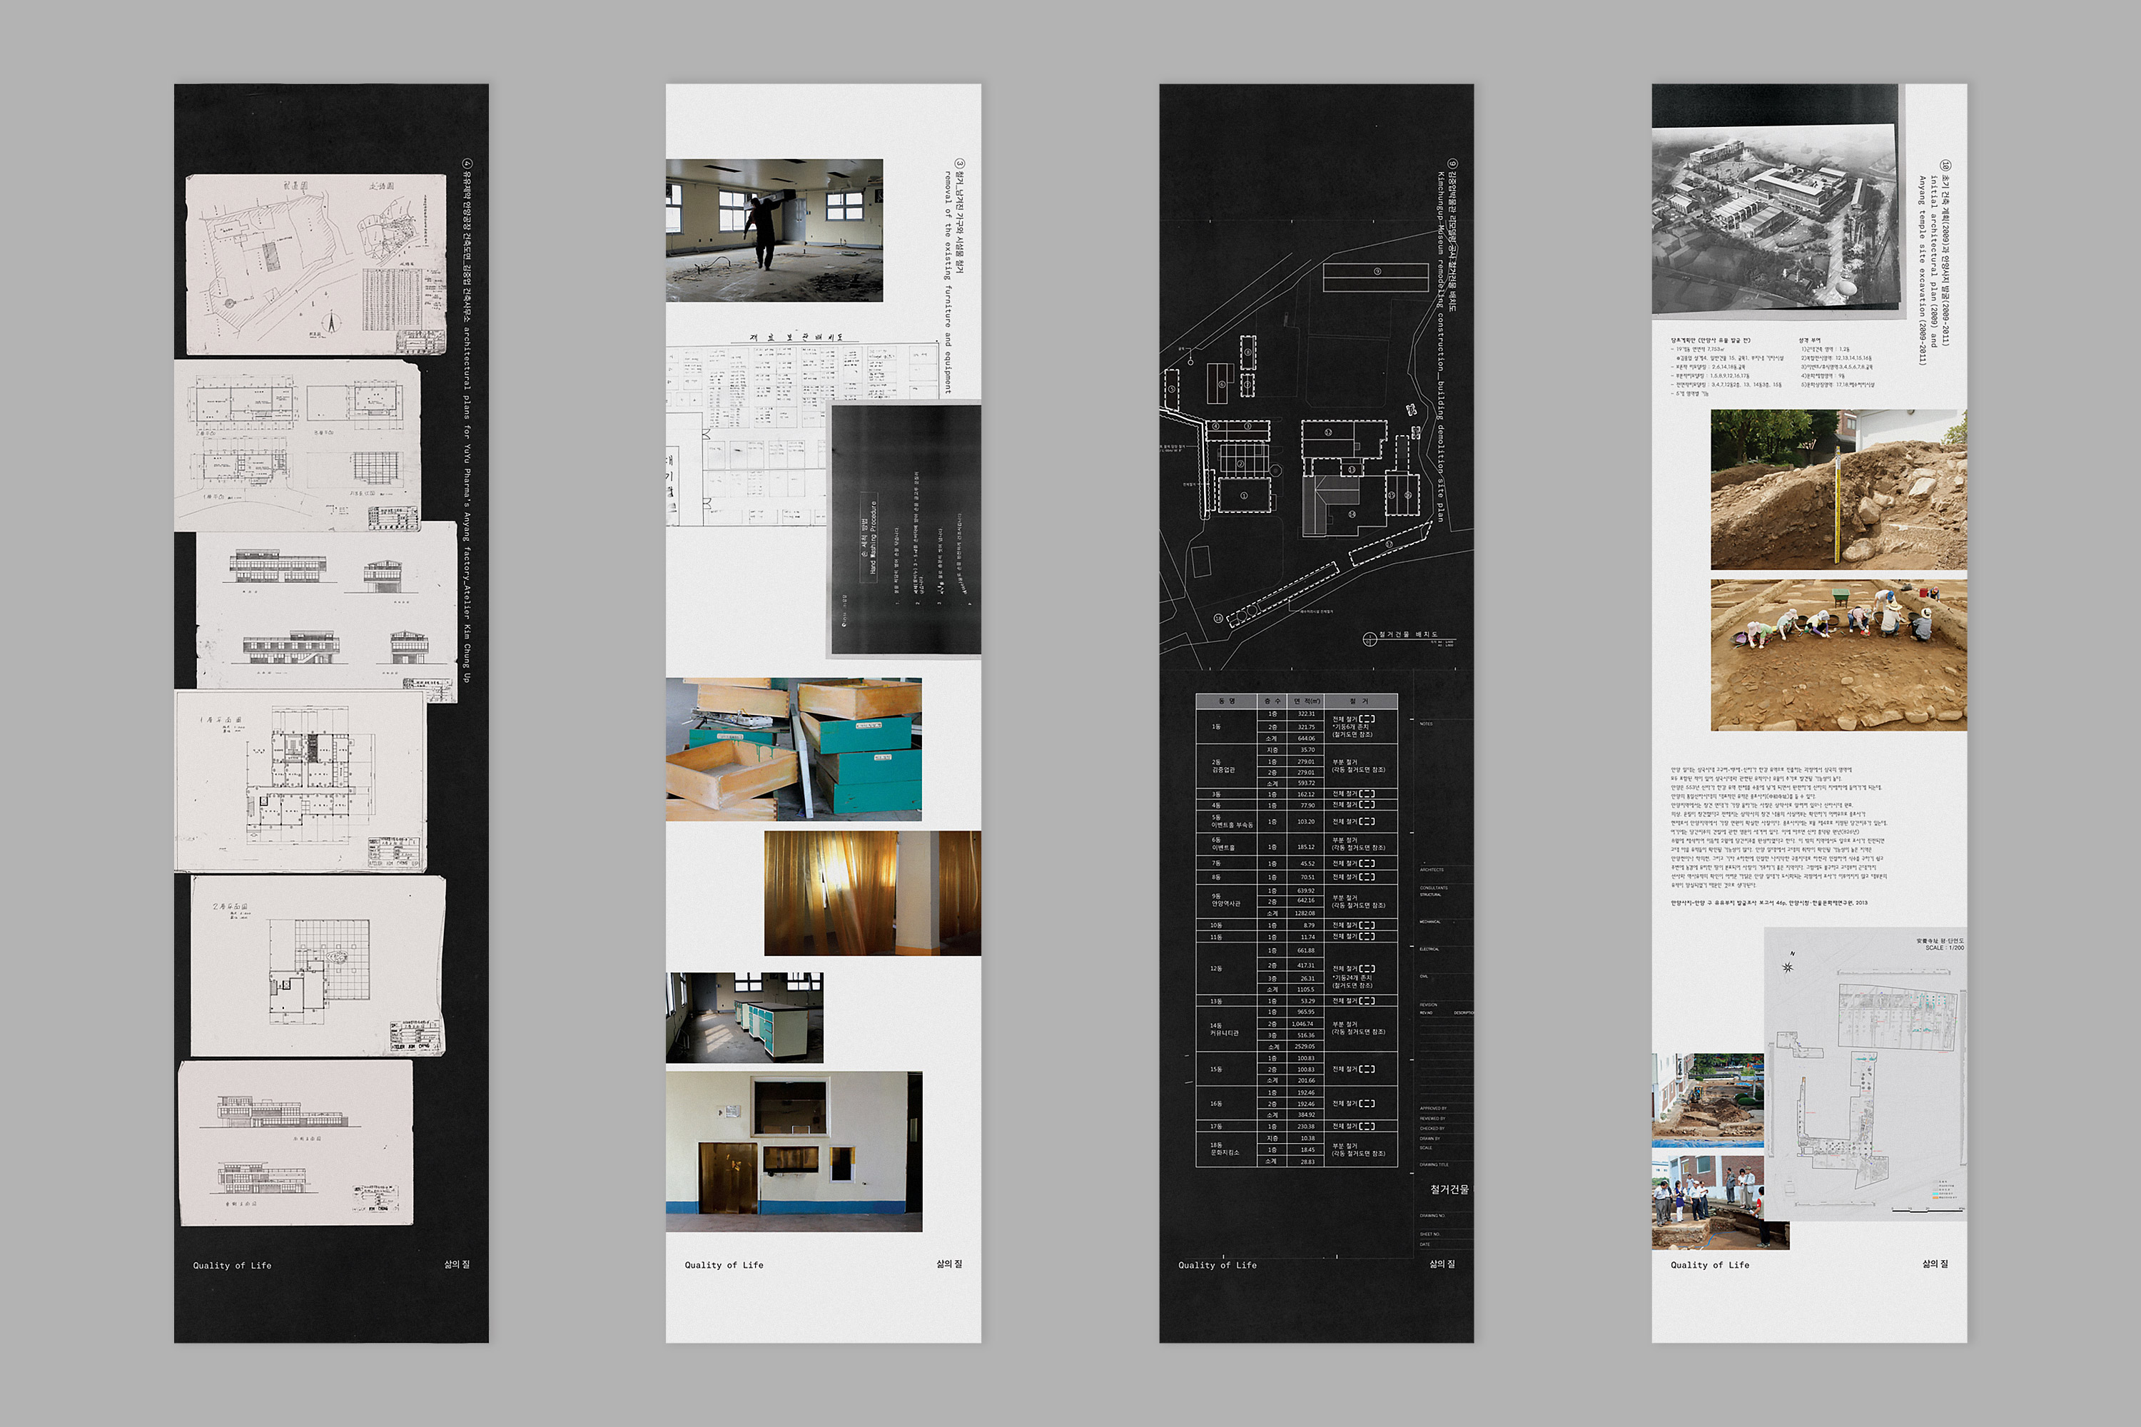Click the circled number 4 atop the first poster
This screenshot has height=1427, width=2141.
click(x=468, y=165)
